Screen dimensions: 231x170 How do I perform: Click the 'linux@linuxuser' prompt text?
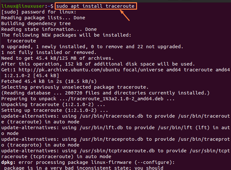tap(23, 6)
